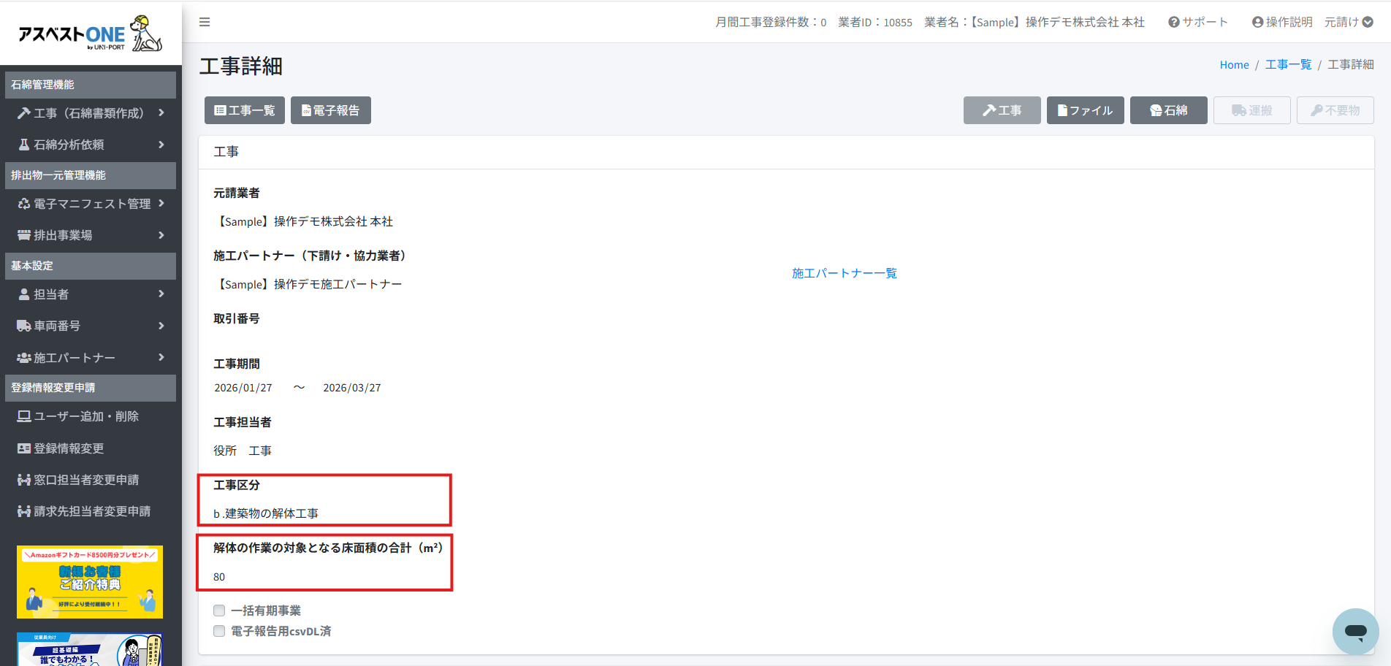Open 請求先担当者変更申請 in sidebar

pyautogui.click(x=92, y=511)
